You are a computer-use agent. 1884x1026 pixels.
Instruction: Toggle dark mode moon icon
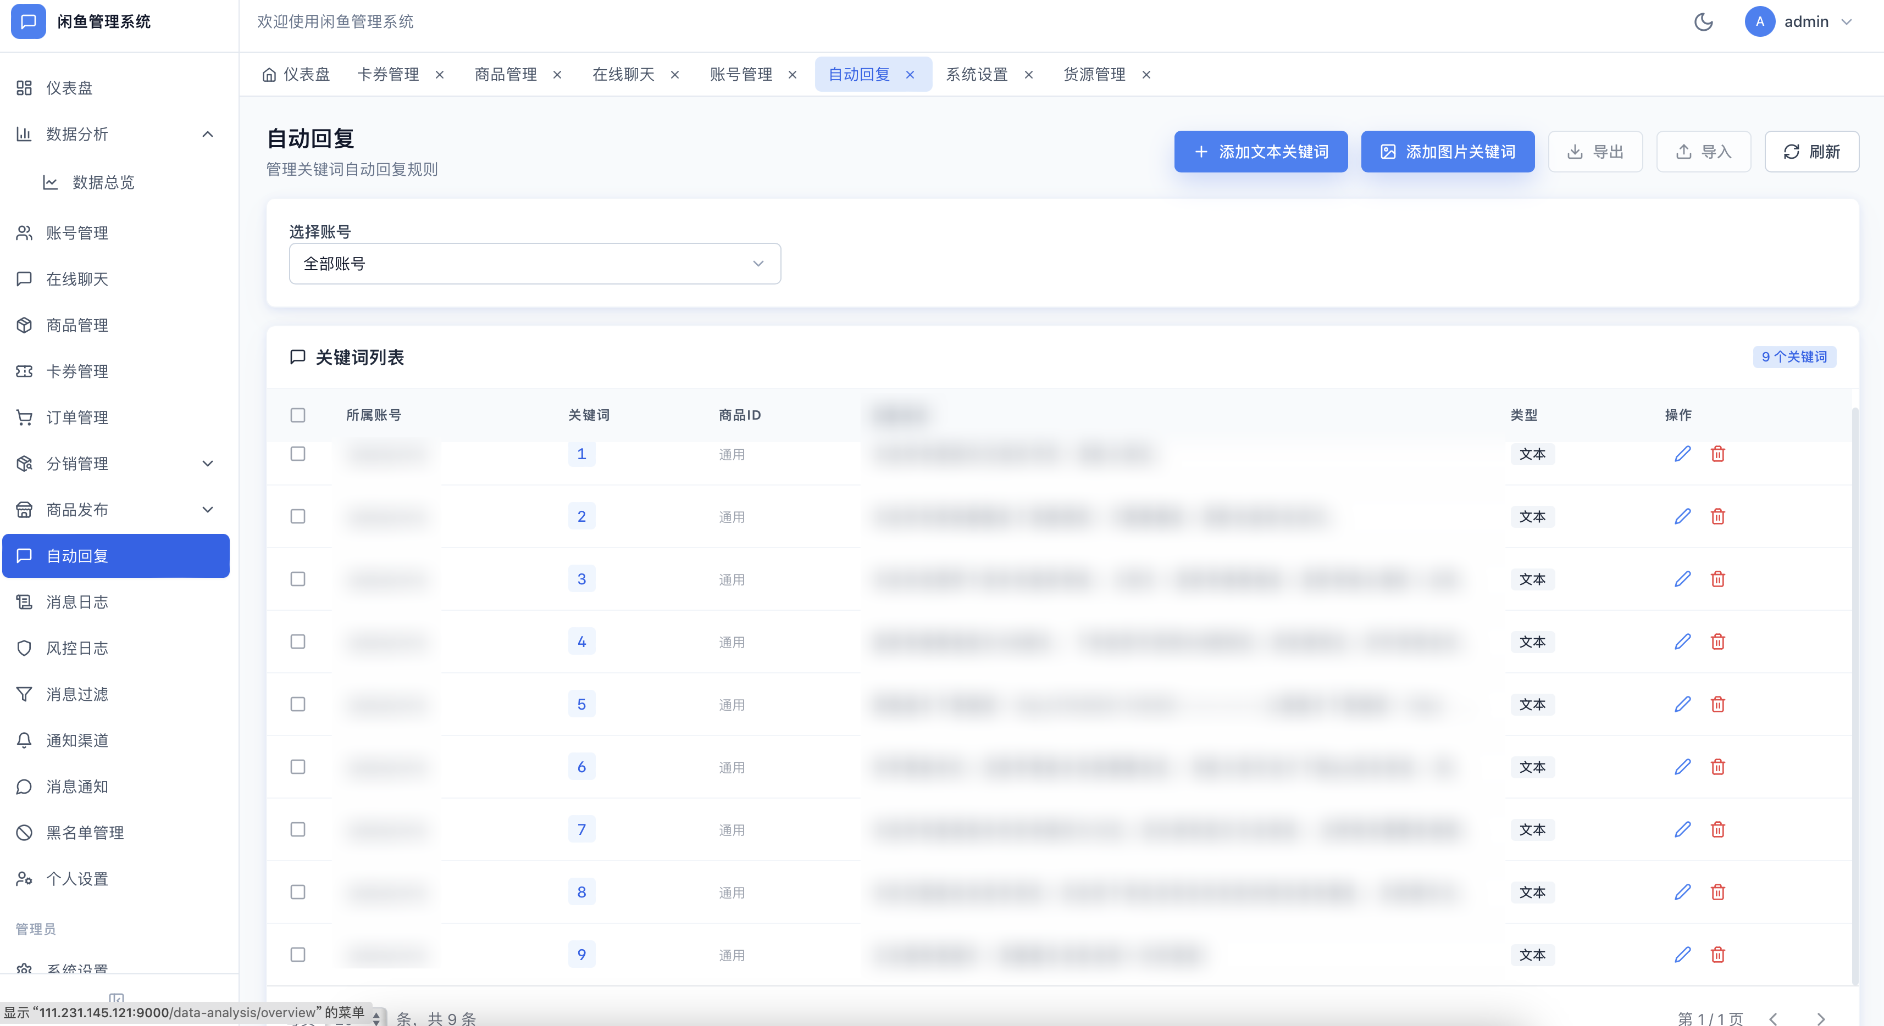coord(1703,22)
